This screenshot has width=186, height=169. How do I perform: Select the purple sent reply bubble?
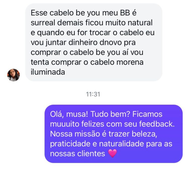tap(114, 134)
